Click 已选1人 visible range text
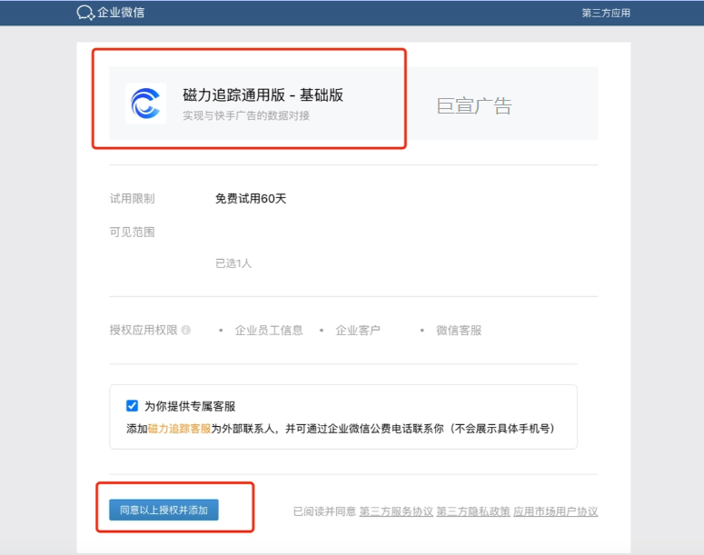This screenshot has height=555, width=704. click(x=233, y=263)
